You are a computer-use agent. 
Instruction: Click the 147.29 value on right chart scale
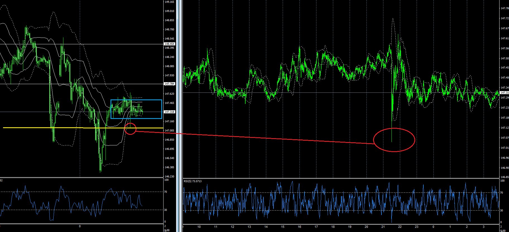505,98
